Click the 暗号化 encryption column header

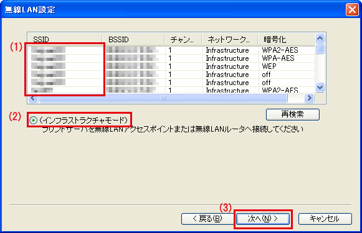click(x=286, y=40)
